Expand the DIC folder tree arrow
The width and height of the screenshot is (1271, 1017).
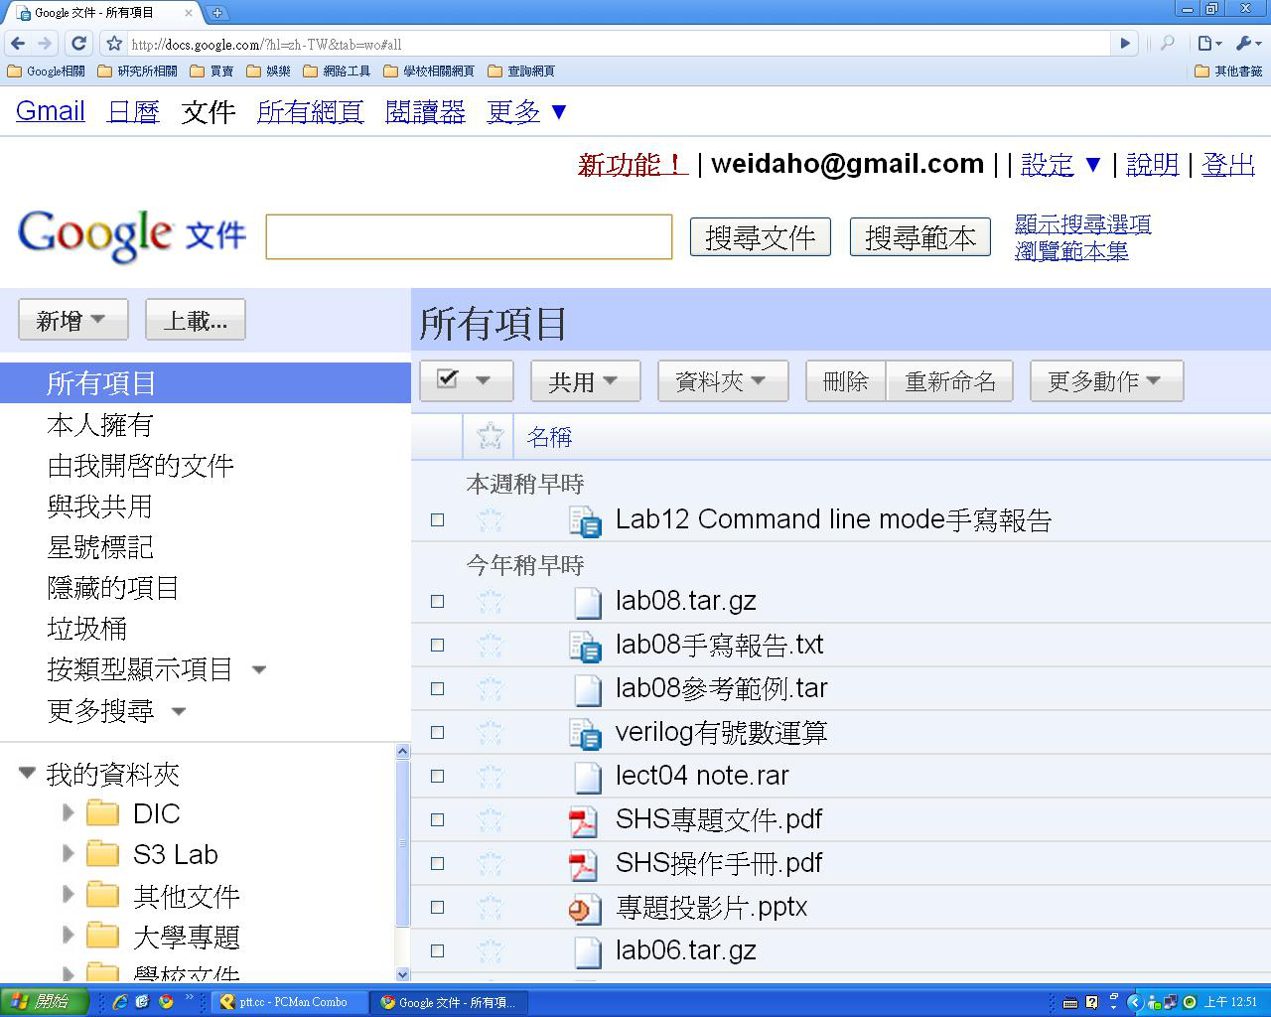coord(68,812)
